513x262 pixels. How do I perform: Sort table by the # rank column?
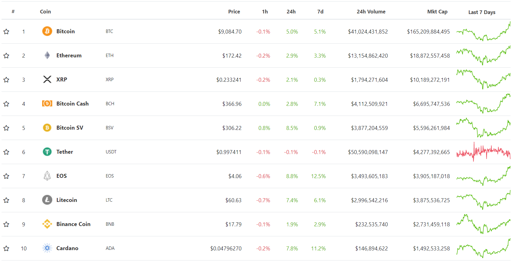click(x=13, y=12)
